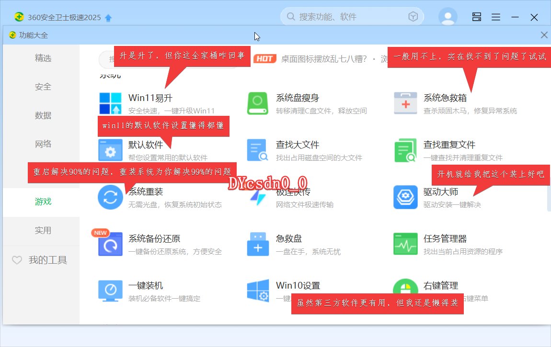Click the 360安全卫士极速2025 title text
The width and height of the screenshot is (551, 347).
64,17
